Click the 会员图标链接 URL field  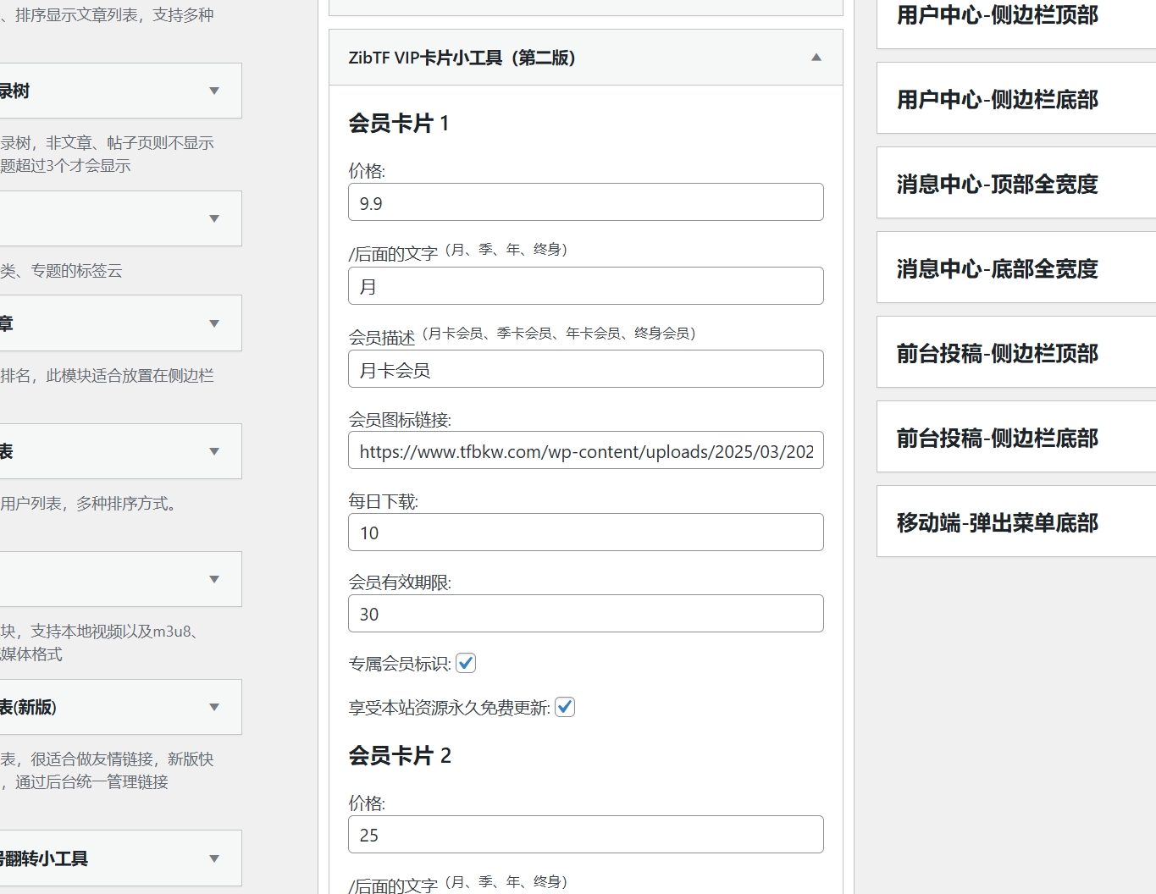tap(585, 451)
